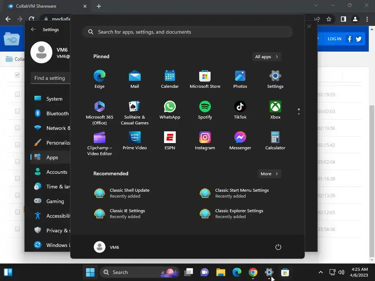Select Privacy & security in Settings sidebar
The width and height of the screenshot is (375, 281).
[x=51, y=231]
